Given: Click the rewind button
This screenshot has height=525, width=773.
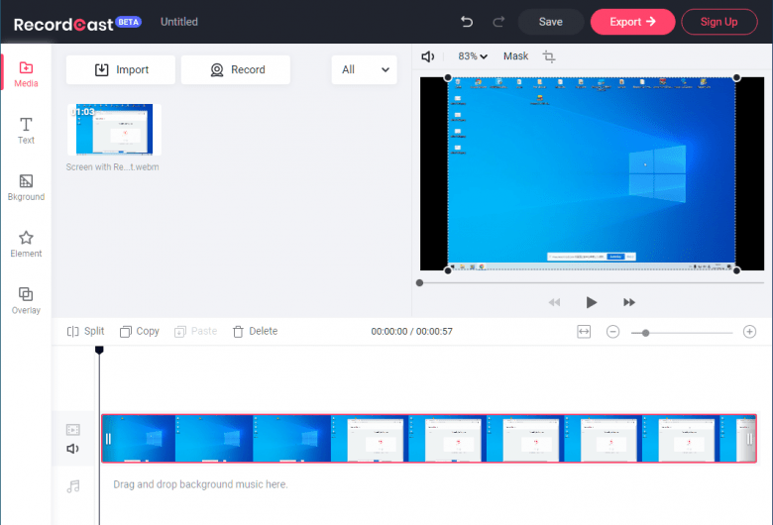Looking at the screenshot, I should click(554, 302).
